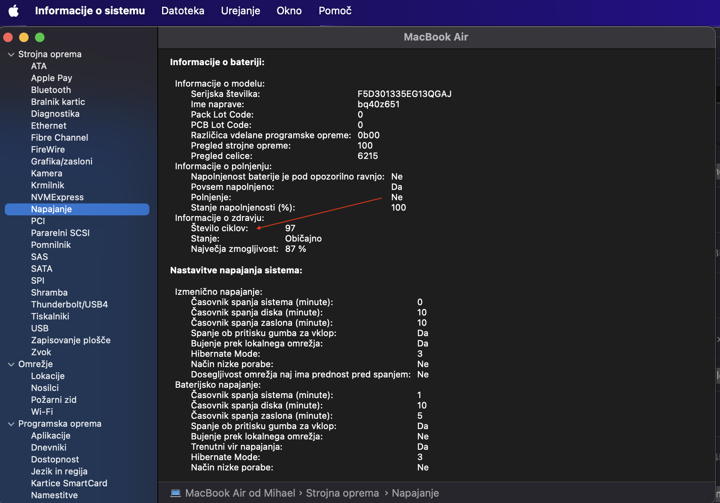
Task: Open the Informacije o sistemu menu
Action: click(x=90, y=11)
